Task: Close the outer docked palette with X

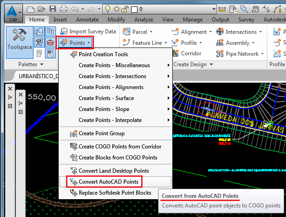Action: (10, 89)
